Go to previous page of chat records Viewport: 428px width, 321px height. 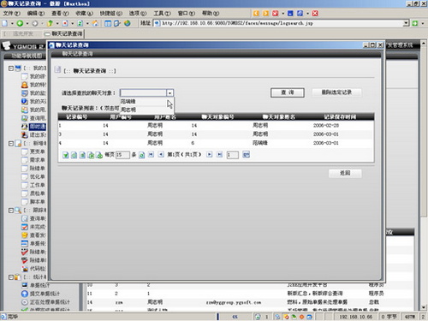pos(161,155)
